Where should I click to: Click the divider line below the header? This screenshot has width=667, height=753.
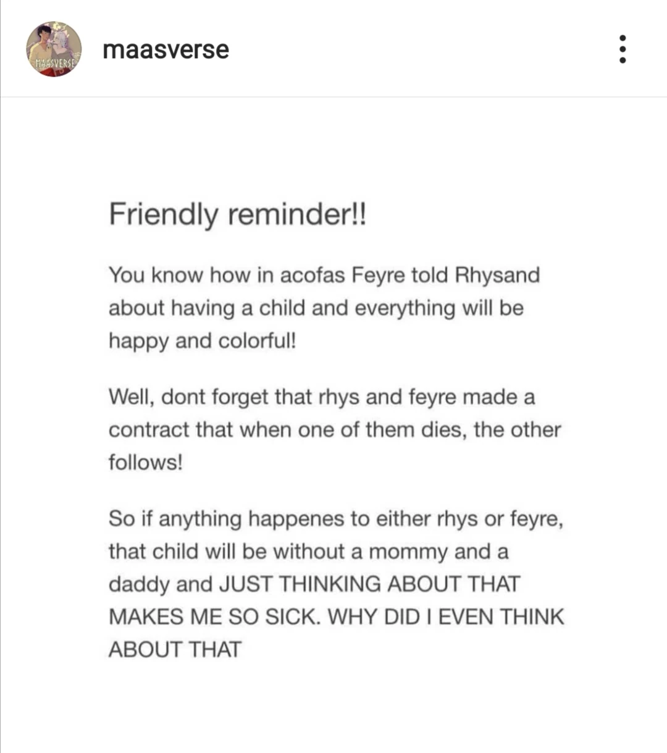tap(333, 97)
